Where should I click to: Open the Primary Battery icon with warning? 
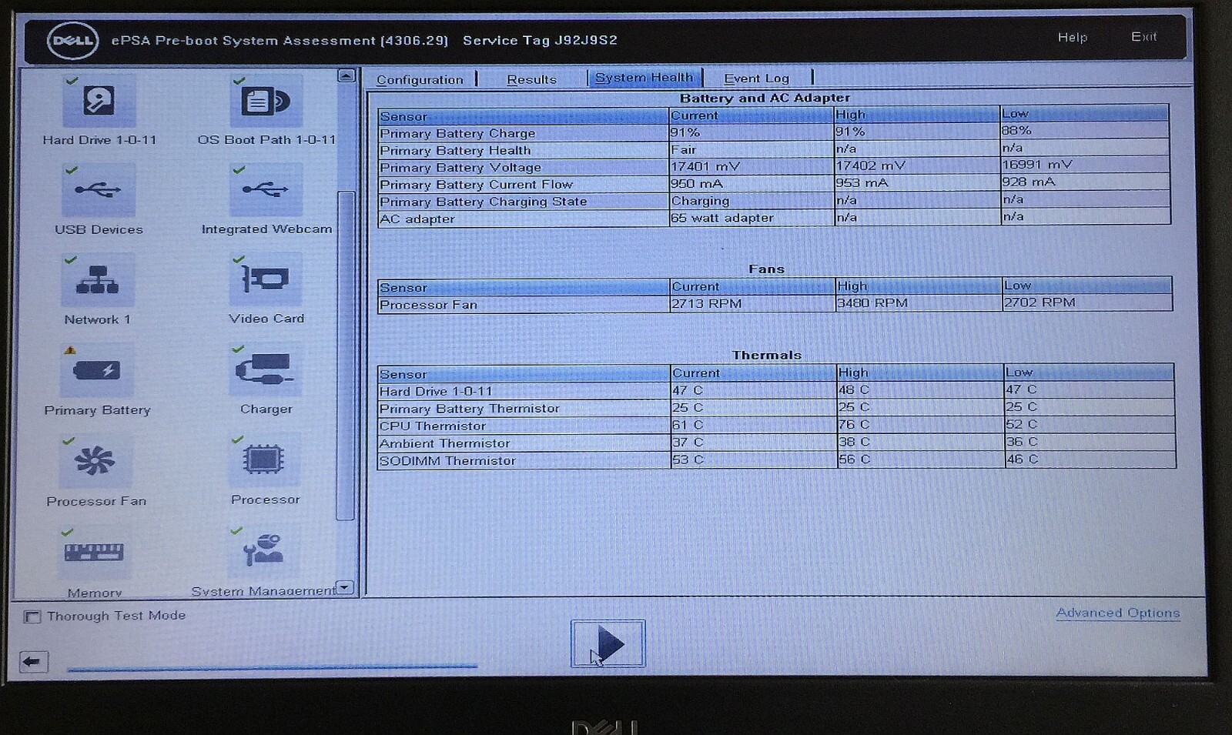[97, 370]
